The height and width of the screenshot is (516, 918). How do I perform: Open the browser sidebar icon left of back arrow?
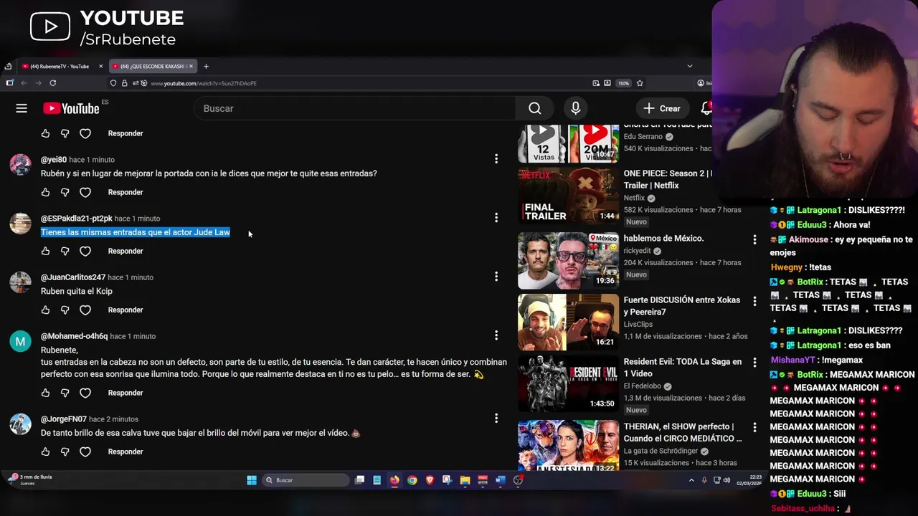(x=9, y=83)
